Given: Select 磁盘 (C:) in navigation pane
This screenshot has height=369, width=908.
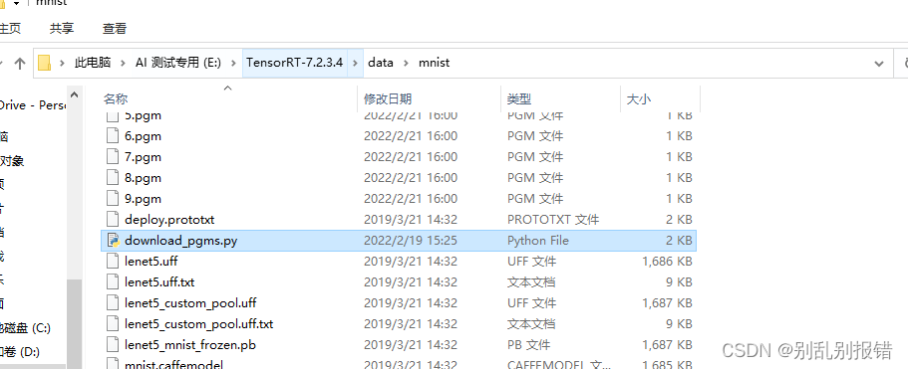Looking at the screenshot, I should click(x=26, y=328).
